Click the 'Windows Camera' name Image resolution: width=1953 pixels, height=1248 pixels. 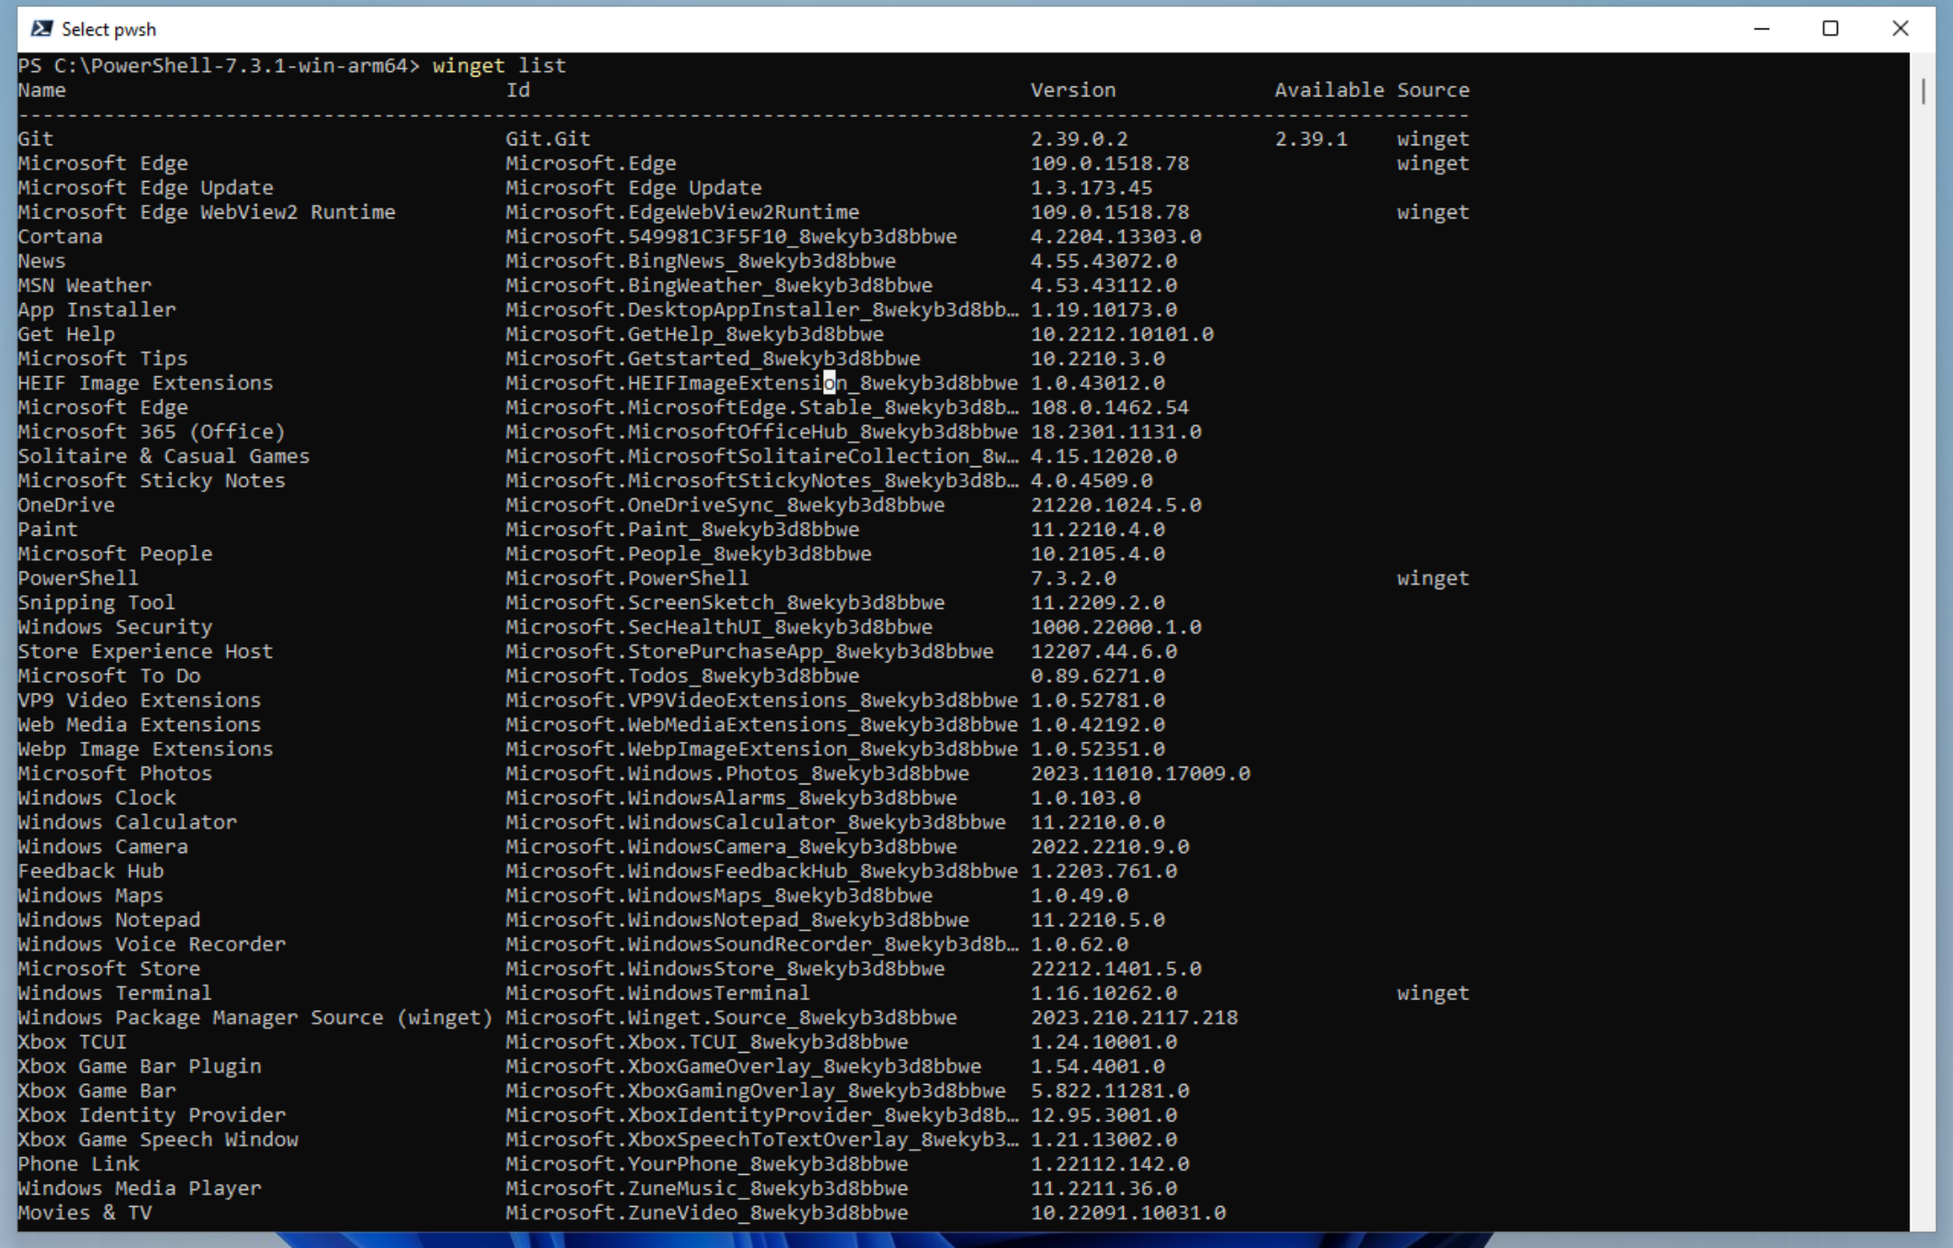pos(103,846)
